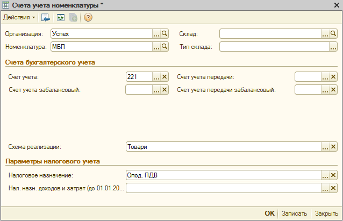Screen dimensions: 343x221
Task: Clear the Налоговое назначение field with X
Action: pos(333,175)
